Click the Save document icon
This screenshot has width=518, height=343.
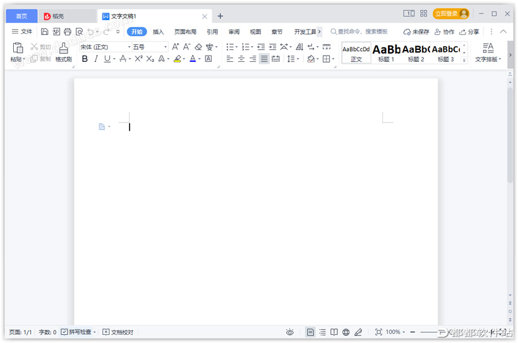[44, 32]
